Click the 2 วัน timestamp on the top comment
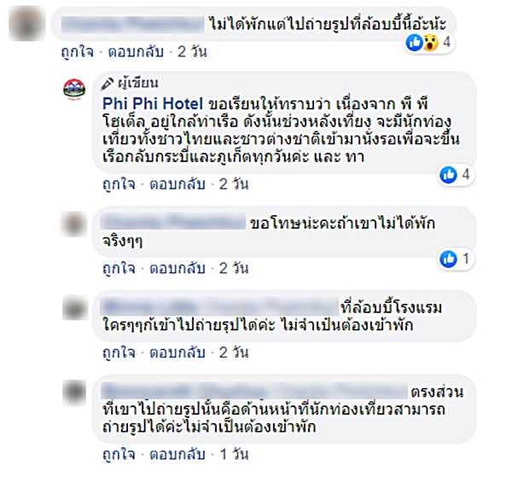 click(192, 52)
